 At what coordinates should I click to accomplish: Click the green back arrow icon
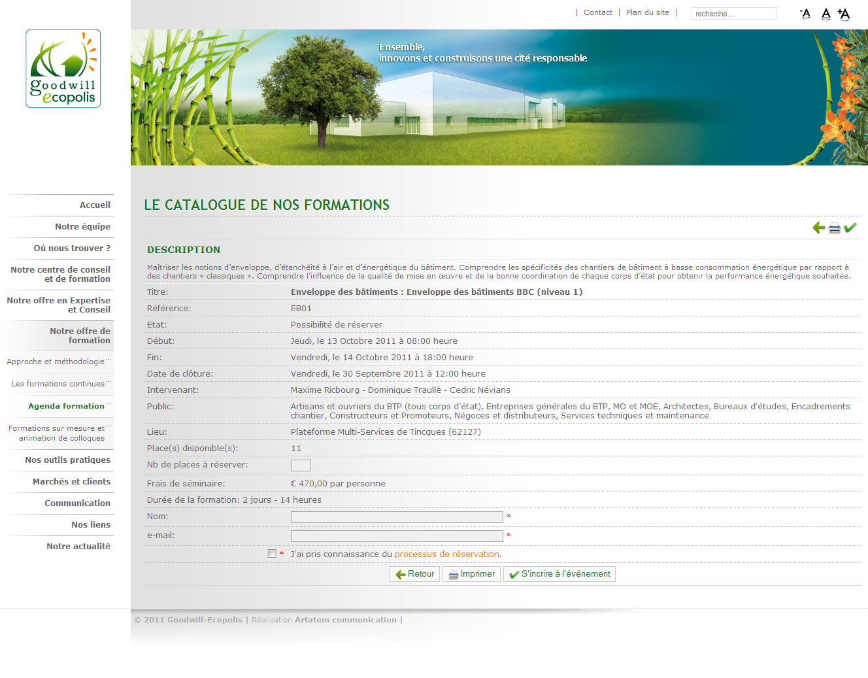click(x=818, y=228)
